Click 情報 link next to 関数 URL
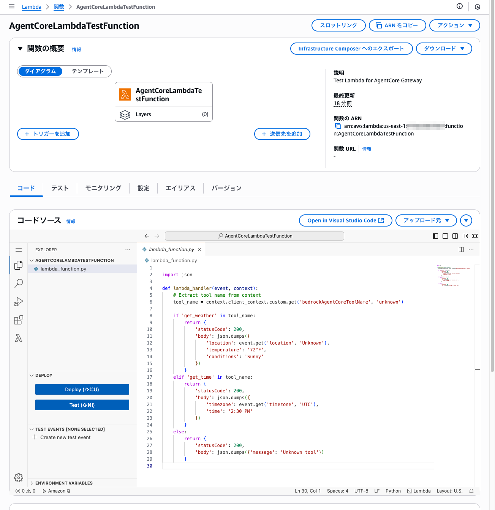Viewport: 495px width, 510px height. pyautogui.click(x=367, y=149)
